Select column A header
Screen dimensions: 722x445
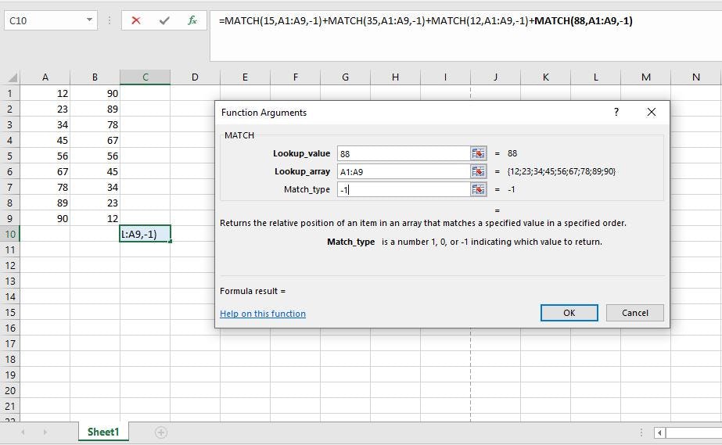(45, 77)
